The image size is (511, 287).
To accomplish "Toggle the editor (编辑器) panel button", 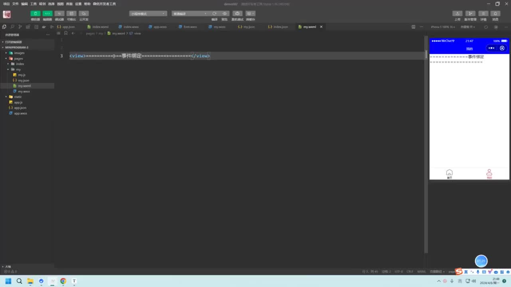I will click(x=48, y=14).
